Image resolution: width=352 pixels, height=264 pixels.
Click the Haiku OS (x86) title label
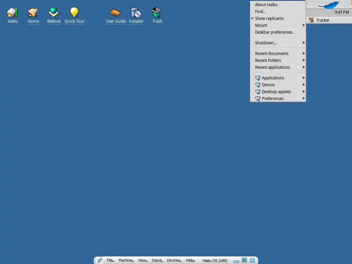click(215, 261)
